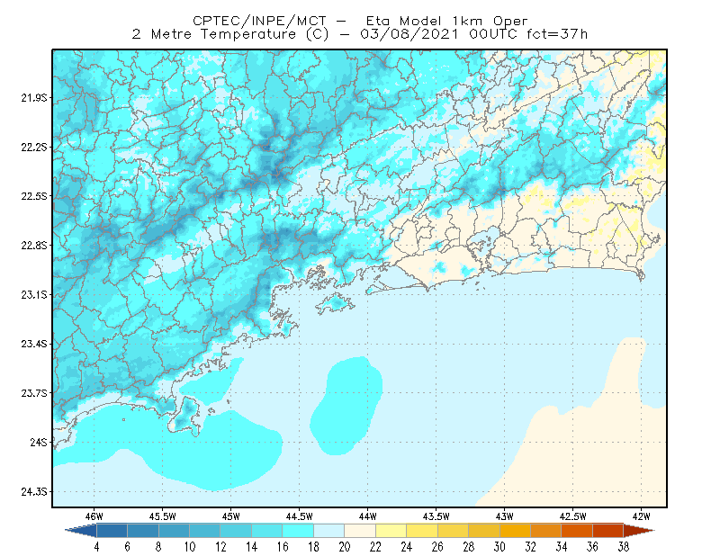Click the 22.8S latitude label
This screenshot has height=556, width=720.
click(33, 246)
